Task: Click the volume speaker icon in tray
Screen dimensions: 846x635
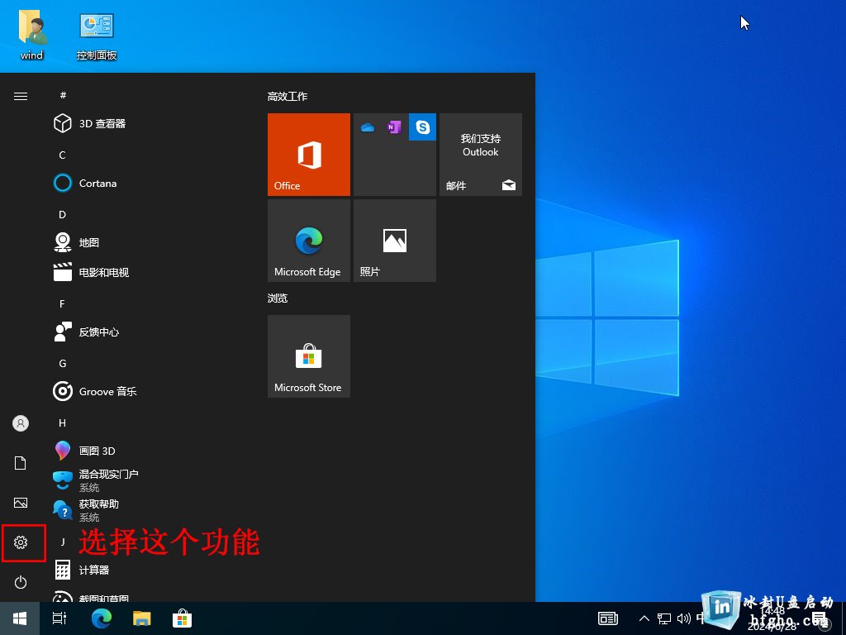Action: click(x=683, y=618)
